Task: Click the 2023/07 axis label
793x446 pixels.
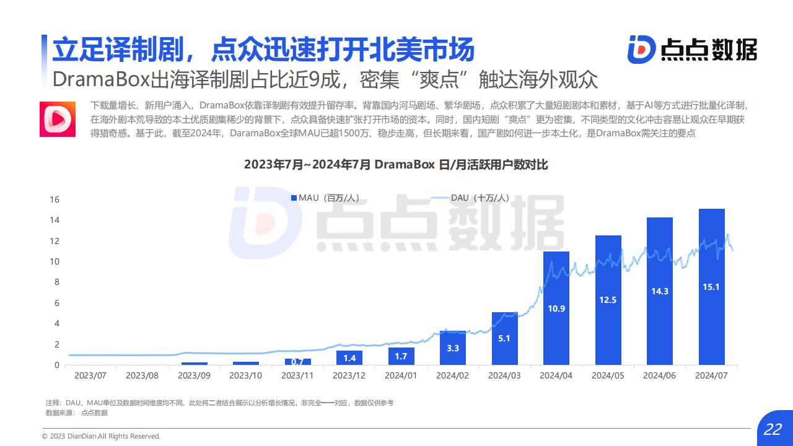Action: coord(90,375)
